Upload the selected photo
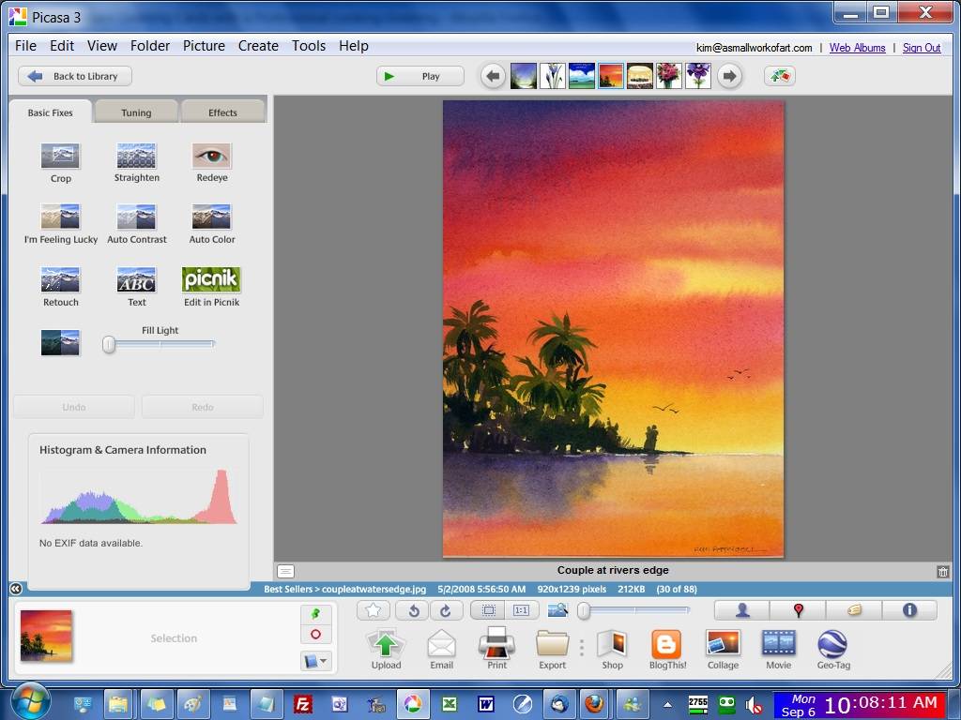961x720 pixels. tap(386, 650)
